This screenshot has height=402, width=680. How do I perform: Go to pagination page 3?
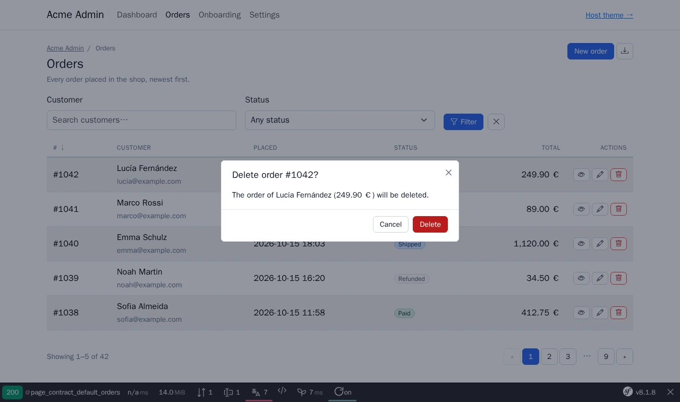pos(568,357)
